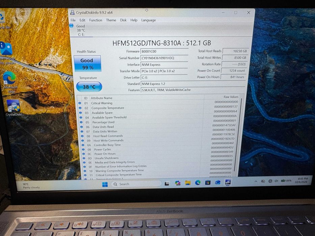Open the Edit menu
315x236 pixels.
coord(82,20)
